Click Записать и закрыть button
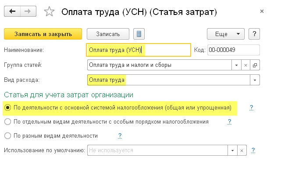Viewport: 281px width, 172px height. coord(43,34)
